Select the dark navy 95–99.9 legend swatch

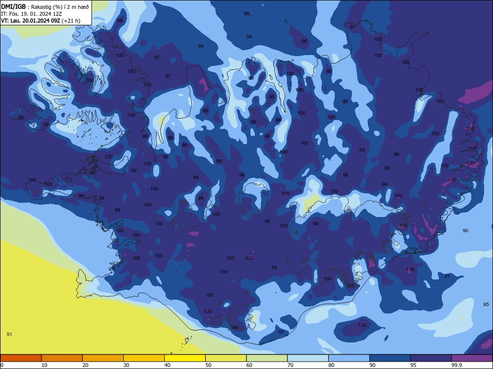click(x=431, y=358)
